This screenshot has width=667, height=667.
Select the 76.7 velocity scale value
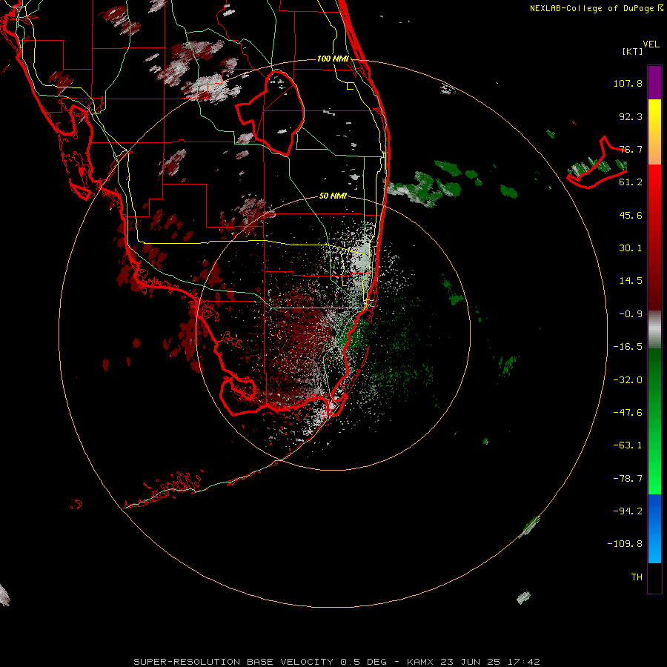[x=631, y=149]
